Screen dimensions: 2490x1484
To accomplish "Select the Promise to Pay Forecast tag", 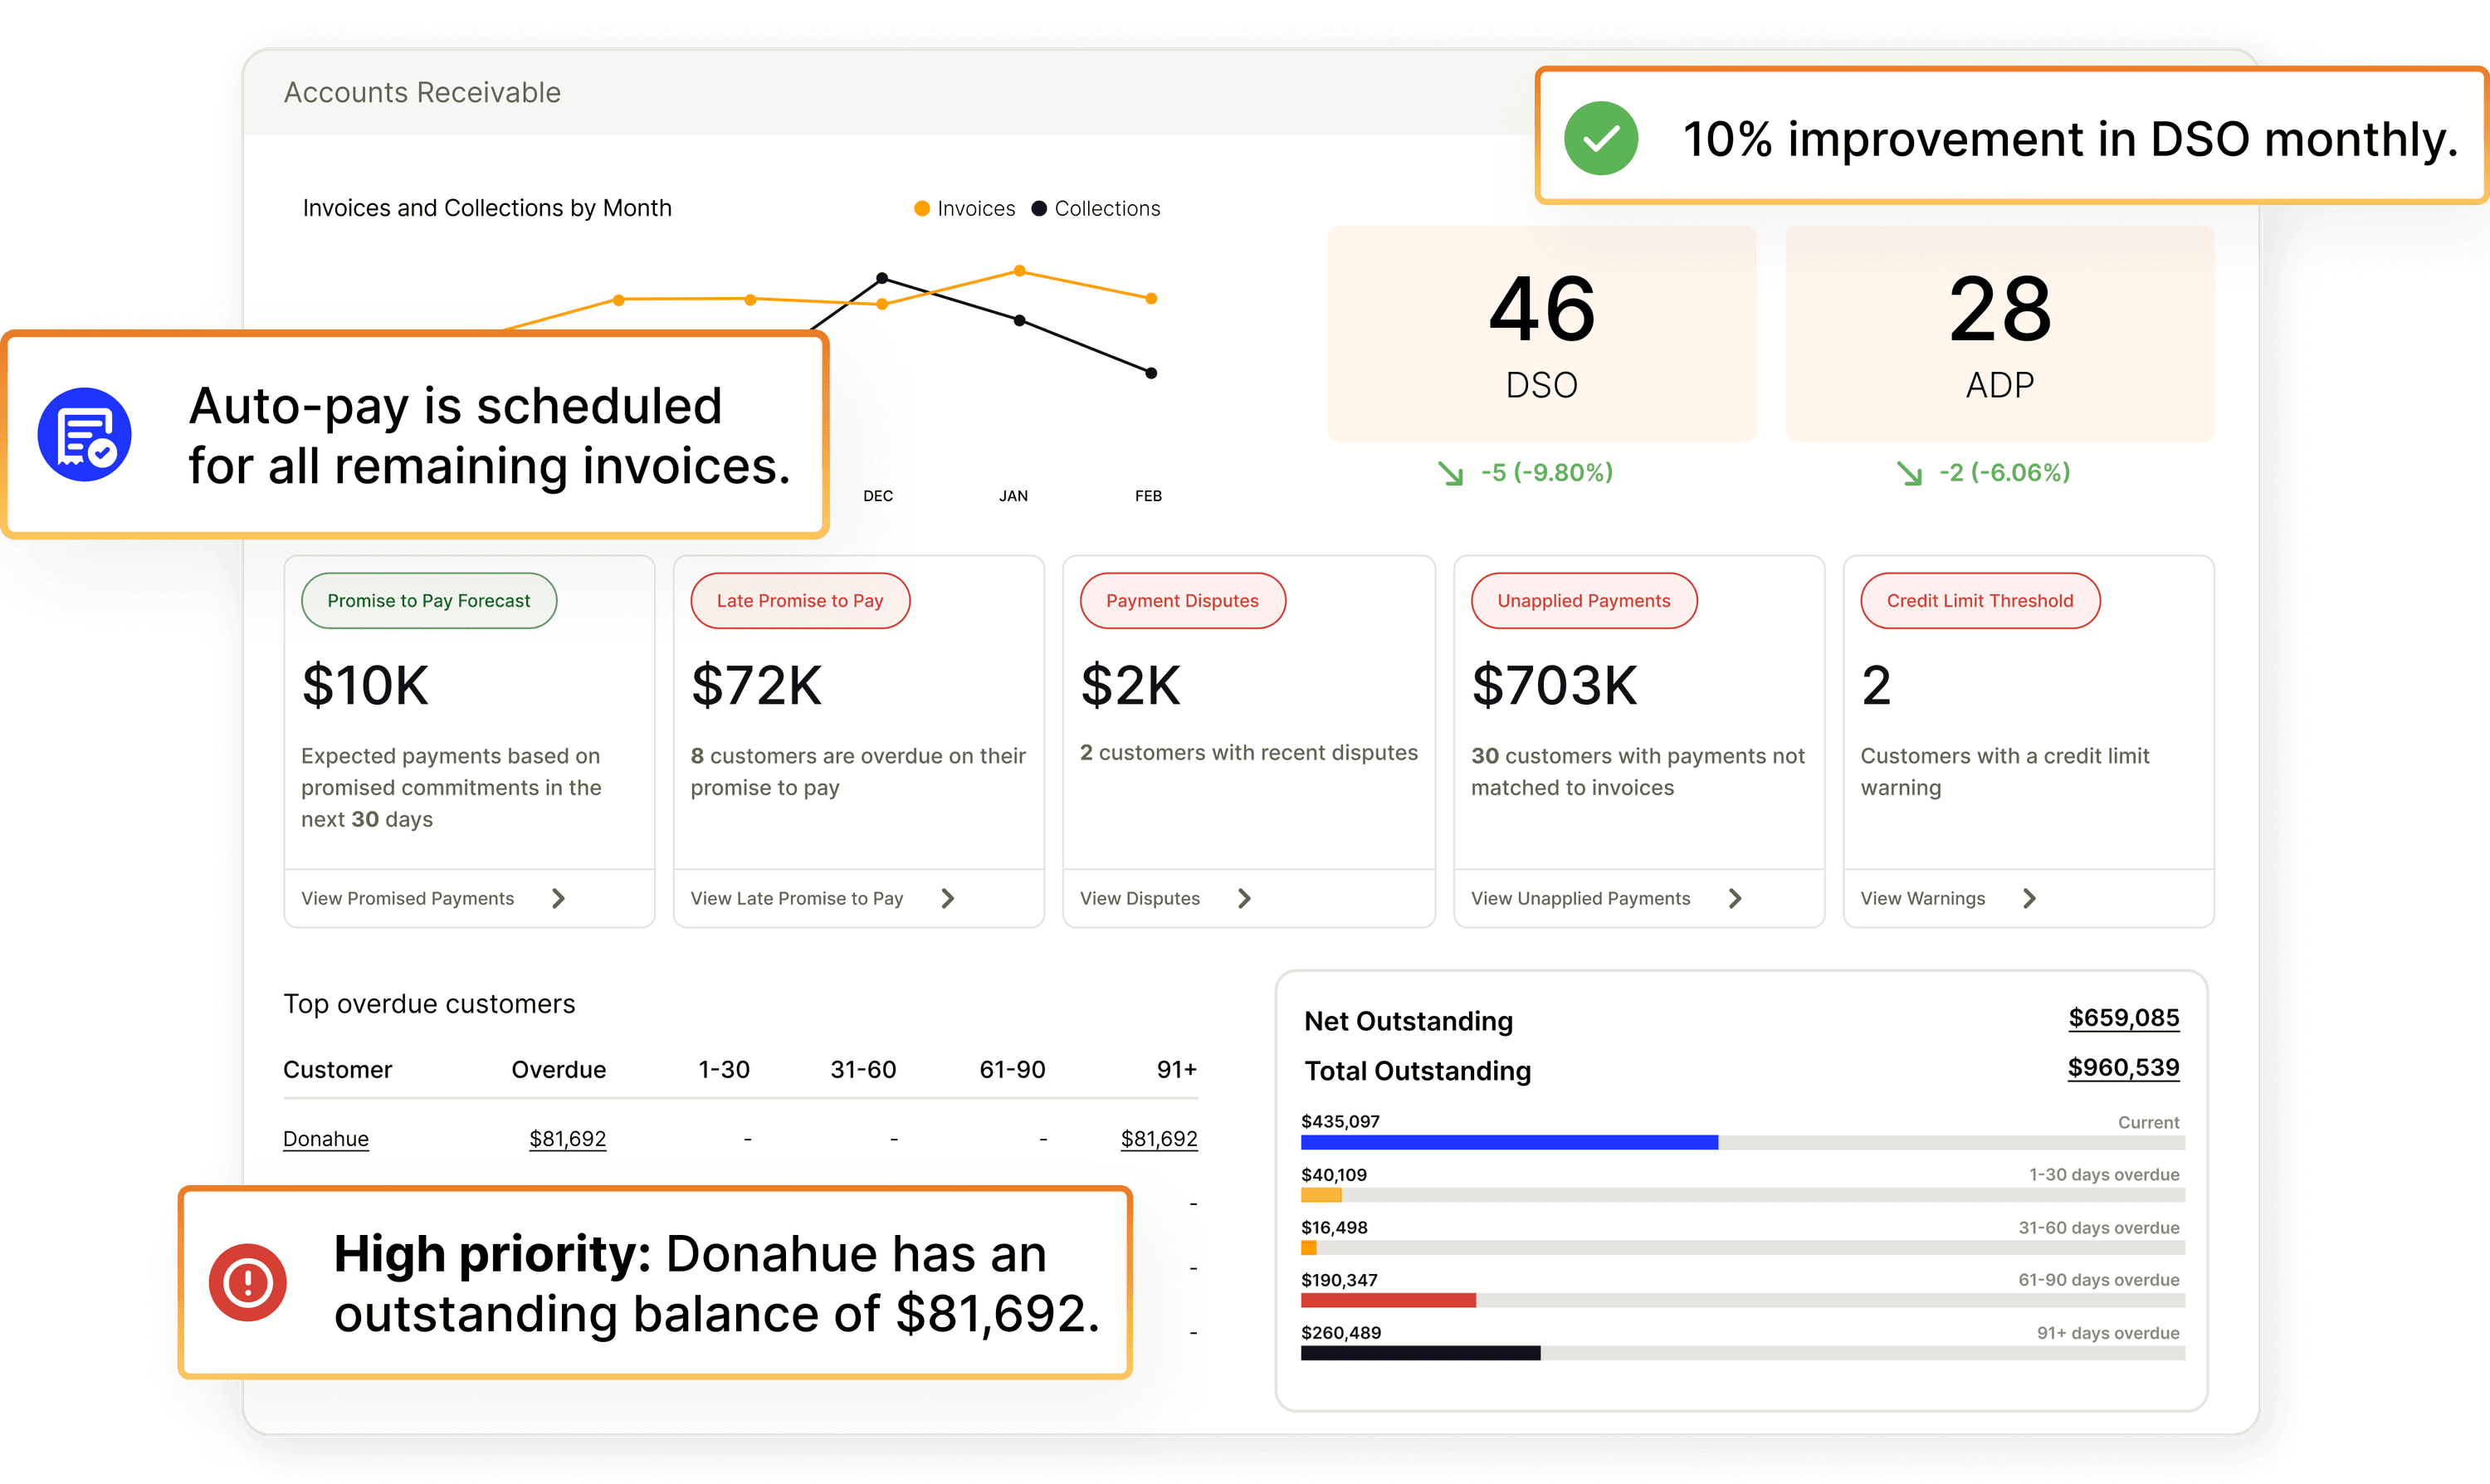I will click(x=429, y=601).
